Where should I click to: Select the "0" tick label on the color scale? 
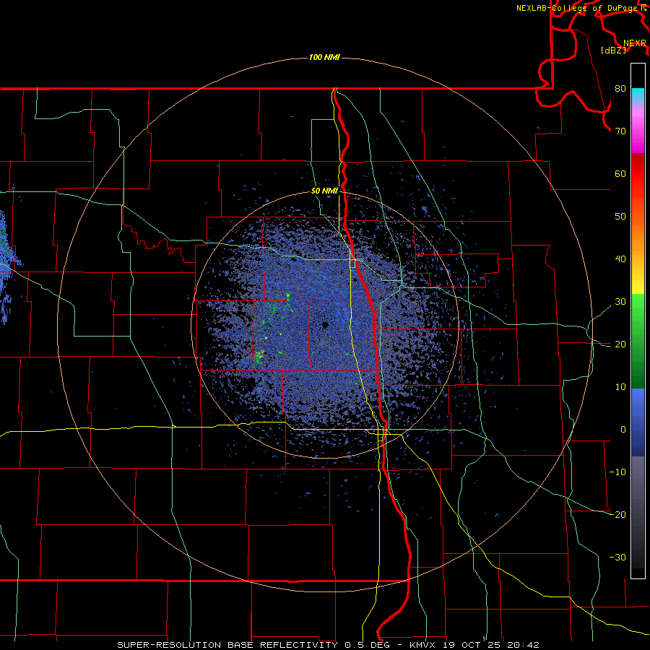coord(623,430)
